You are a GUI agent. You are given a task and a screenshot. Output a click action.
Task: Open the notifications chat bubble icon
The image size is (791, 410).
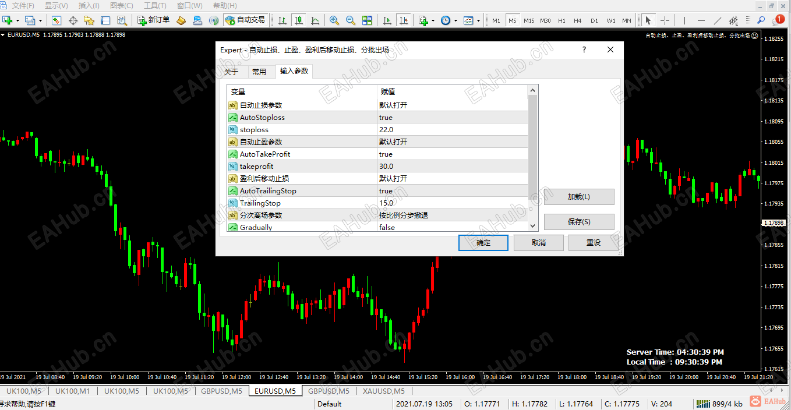tap(778, 20)
